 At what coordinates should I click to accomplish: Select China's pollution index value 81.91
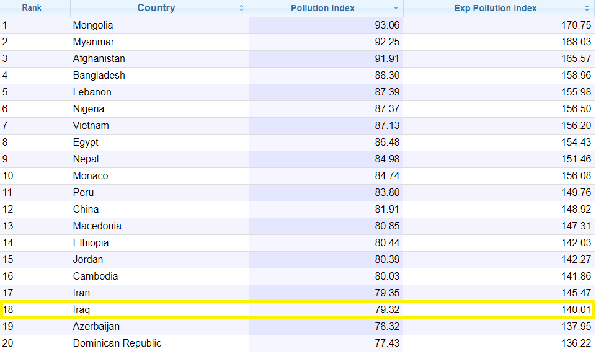(387, 210)
